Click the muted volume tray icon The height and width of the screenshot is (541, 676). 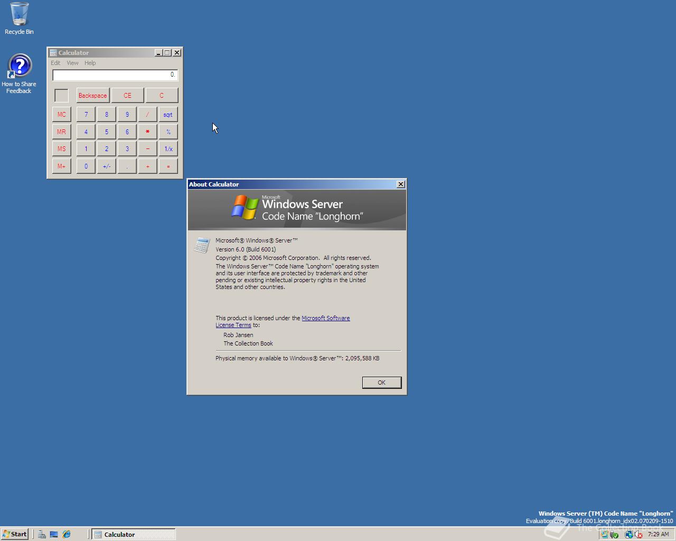pyautogui.click(x=639, y=534)
